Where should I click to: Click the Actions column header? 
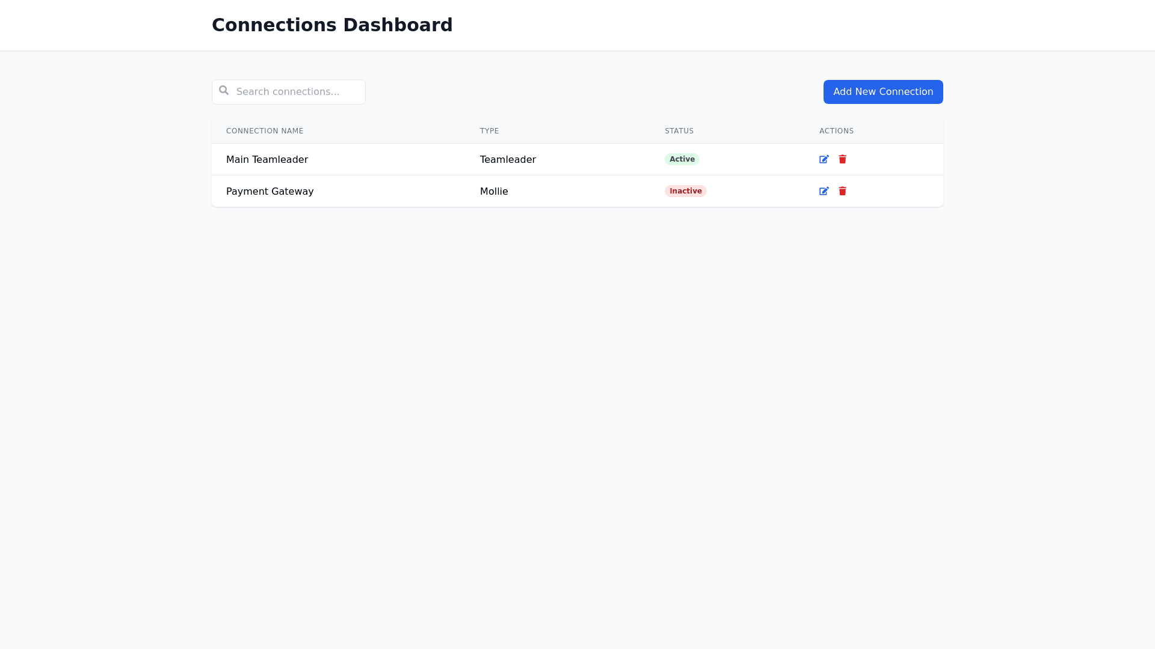[x=836, y=131]
